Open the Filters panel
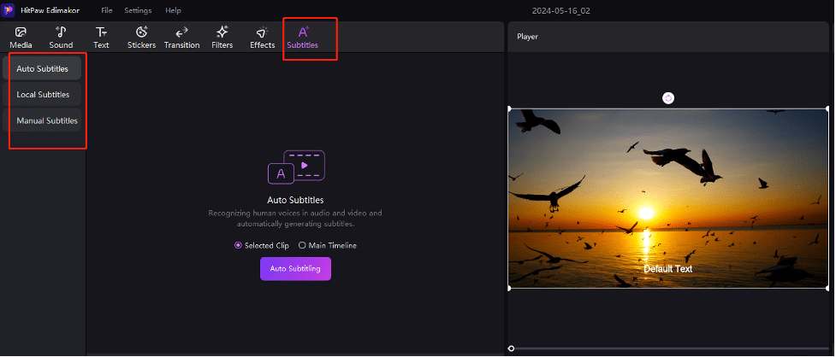 point(222,38)
